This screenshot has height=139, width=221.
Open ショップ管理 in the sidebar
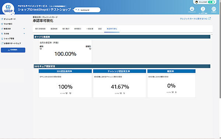click(x=9, y=38)
